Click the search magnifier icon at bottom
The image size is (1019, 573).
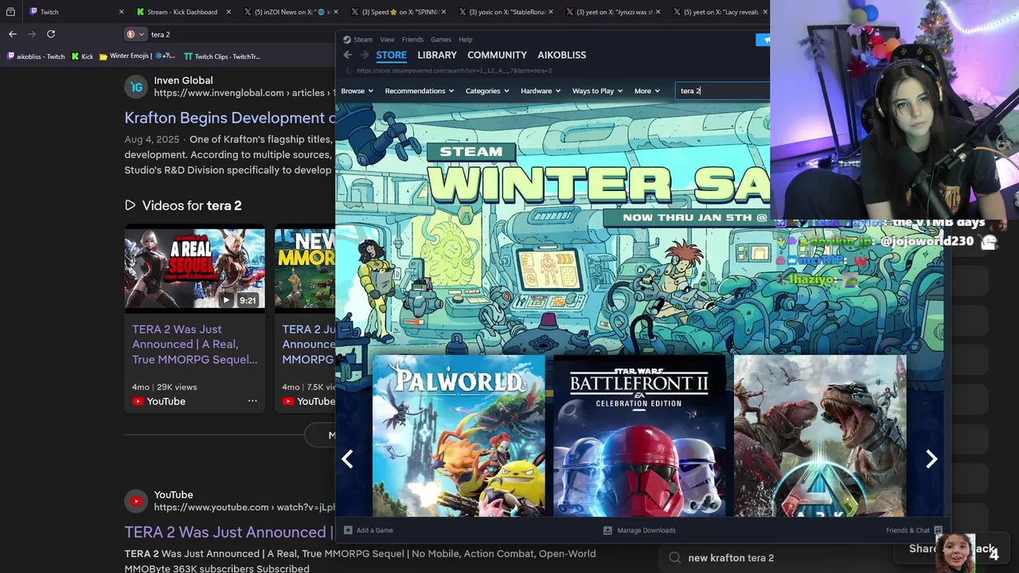675,558
